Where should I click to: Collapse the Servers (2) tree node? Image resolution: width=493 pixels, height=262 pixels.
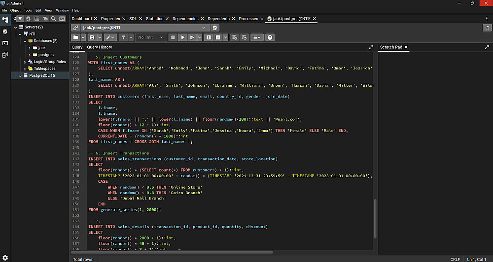pos(15,27)
